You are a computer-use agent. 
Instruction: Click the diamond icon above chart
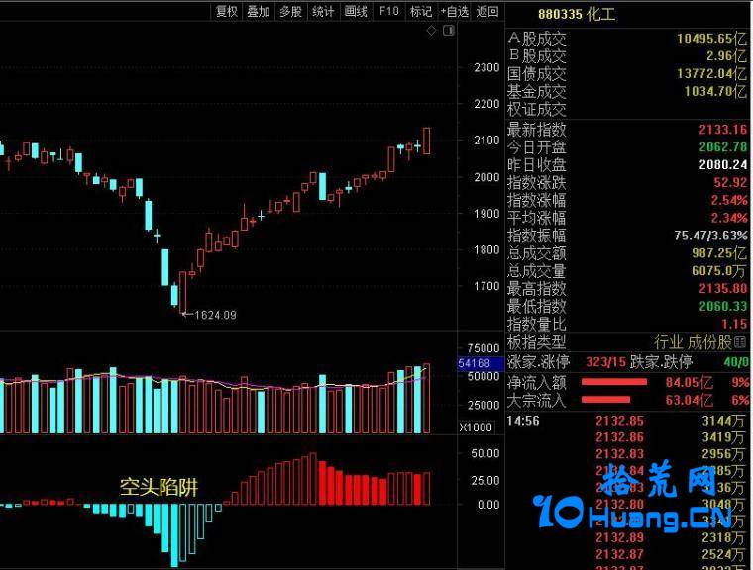pos(431,31)
